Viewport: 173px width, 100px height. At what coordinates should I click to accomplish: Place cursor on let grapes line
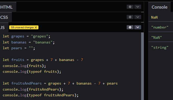tap(26, 36)
